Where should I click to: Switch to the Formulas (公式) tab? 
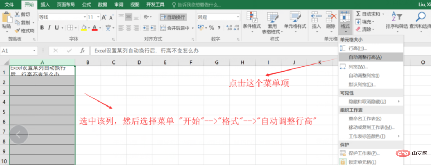pyautogui.click(x=86, y=5)
